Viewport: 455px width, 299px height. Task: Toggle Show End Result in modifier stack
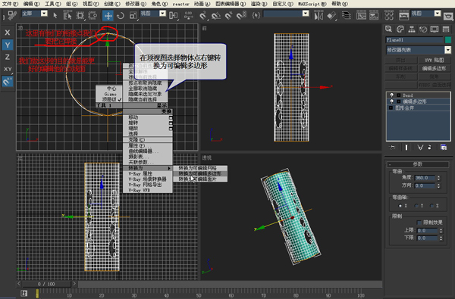(x=406, y=147)
